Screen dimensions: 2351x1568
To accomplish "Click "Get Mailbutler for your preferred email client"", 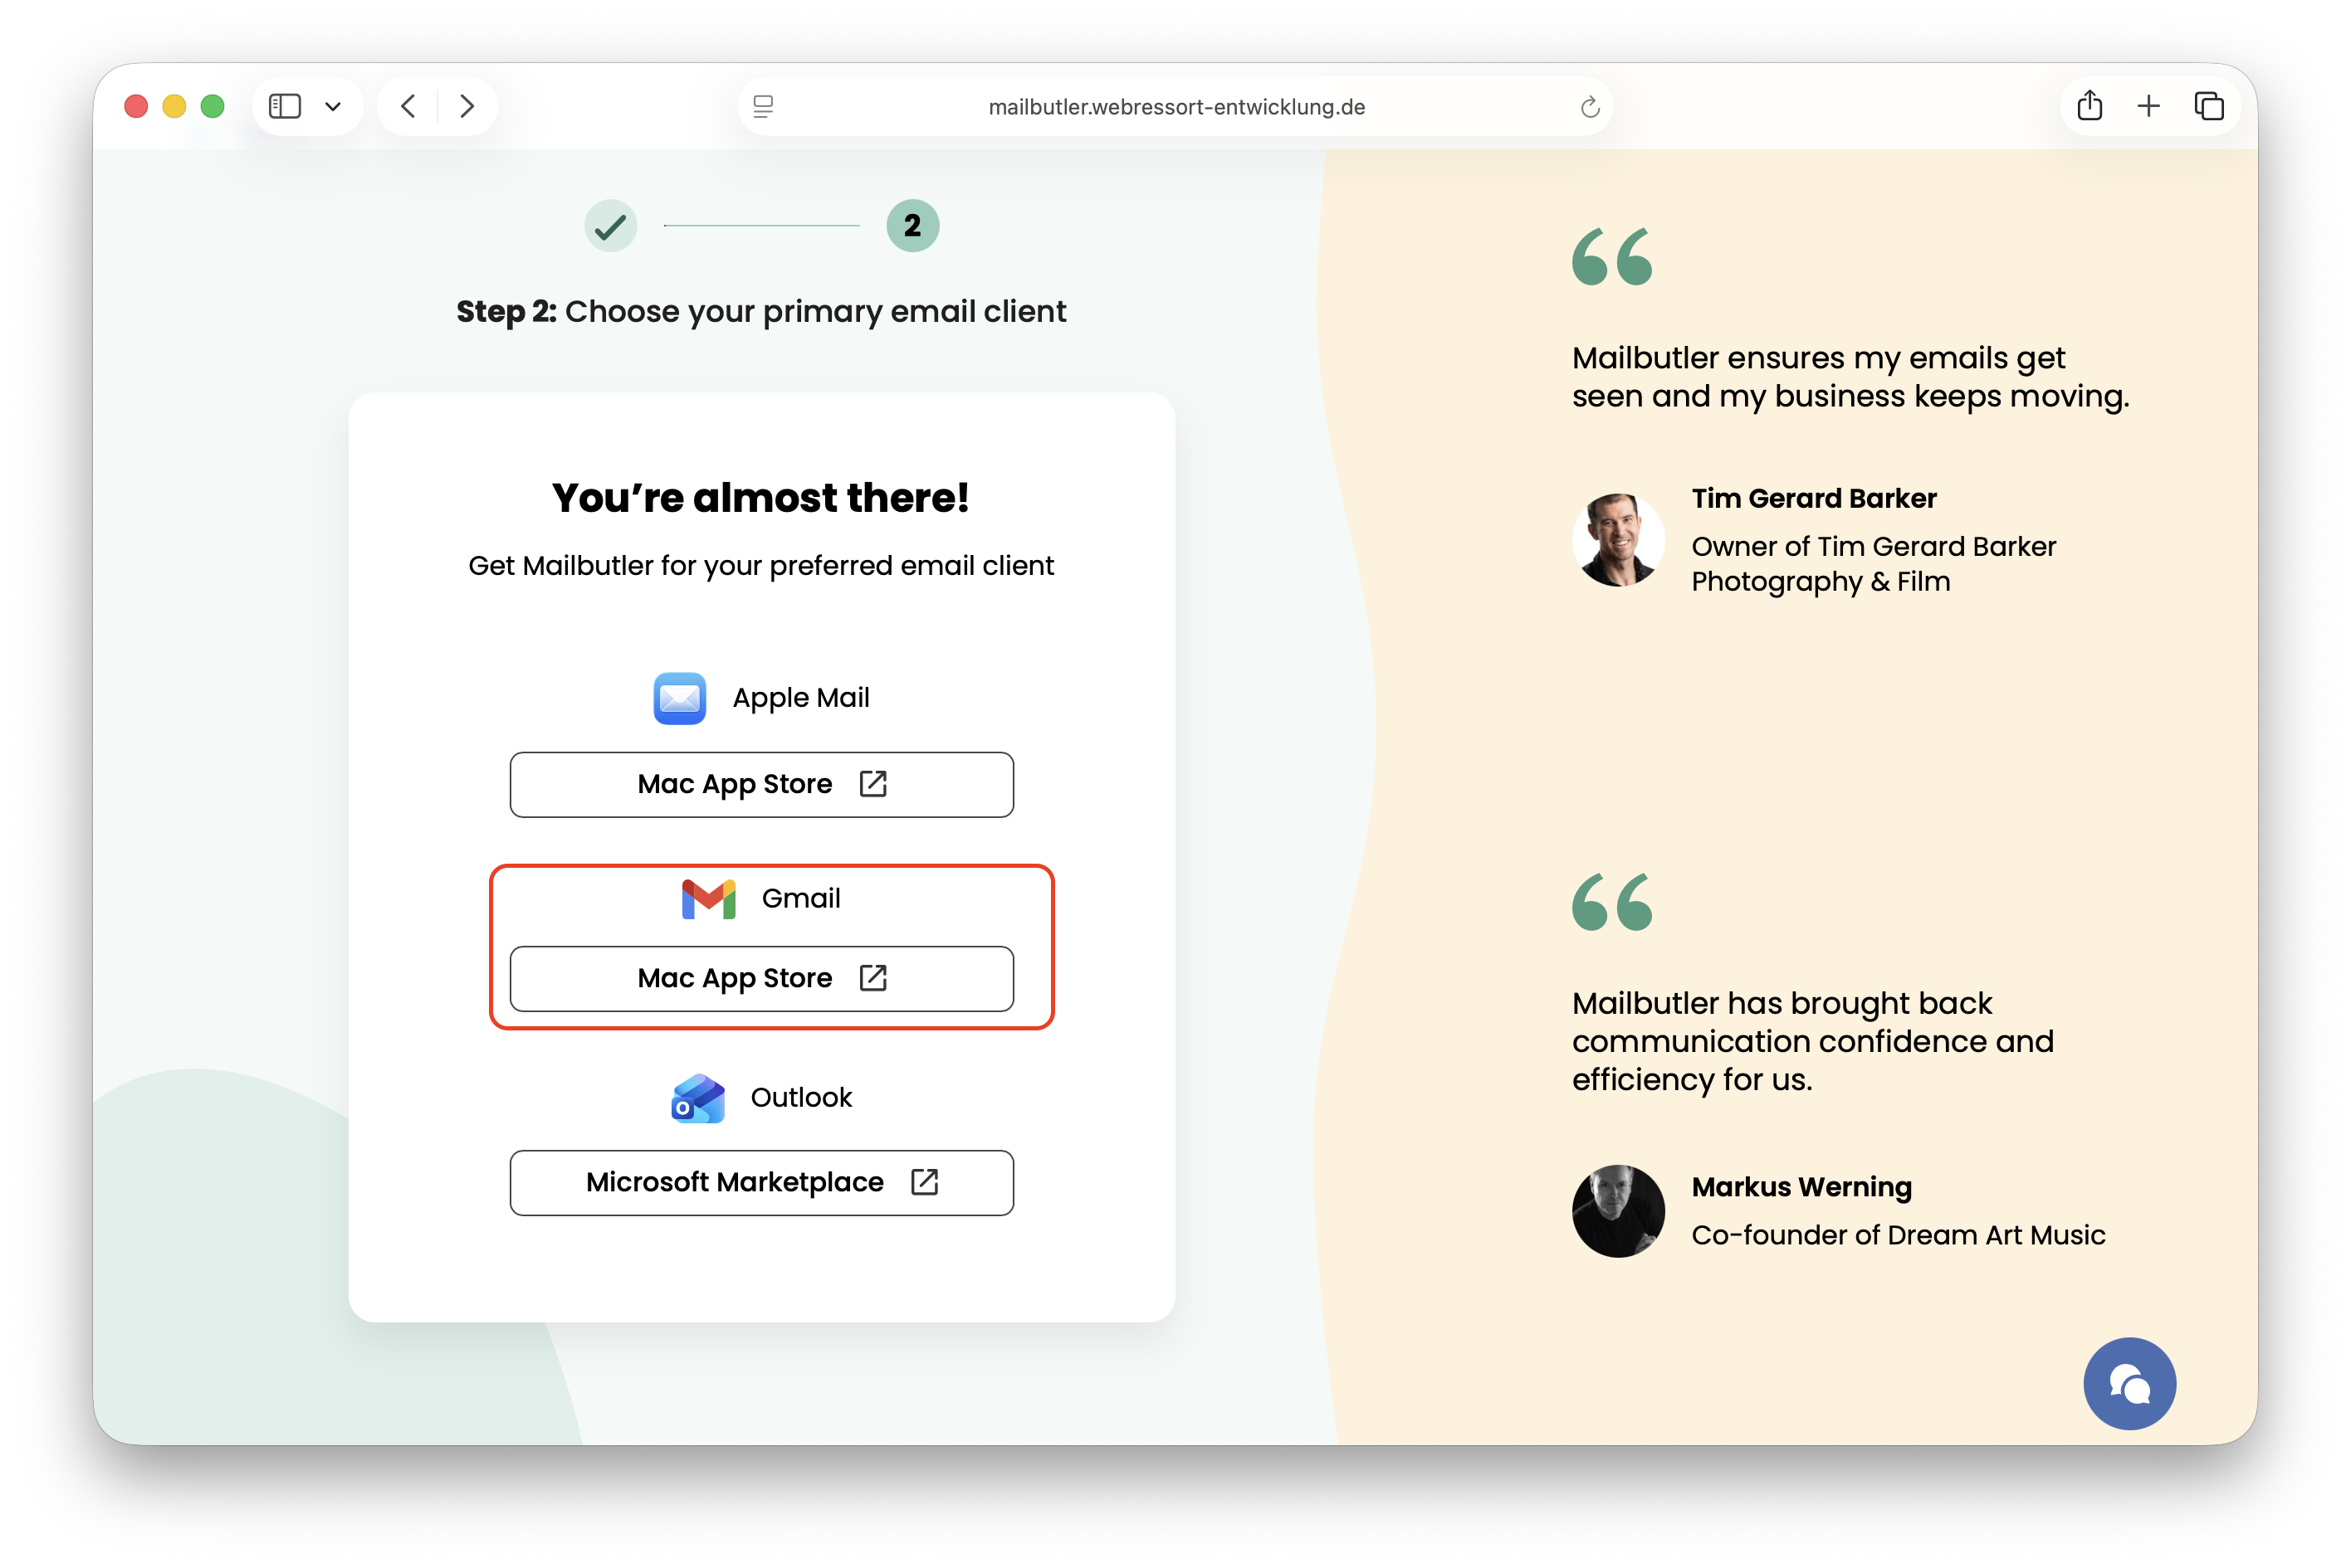I will point(761,566).
